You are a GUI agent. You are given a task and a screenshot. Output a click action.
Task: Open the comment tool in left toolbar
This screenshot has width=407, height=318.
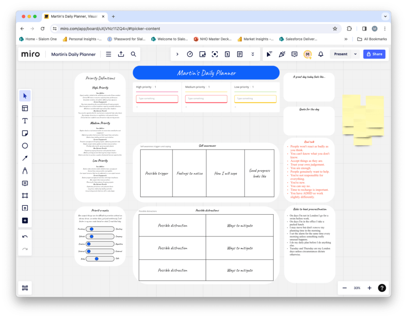click(25, 183)
